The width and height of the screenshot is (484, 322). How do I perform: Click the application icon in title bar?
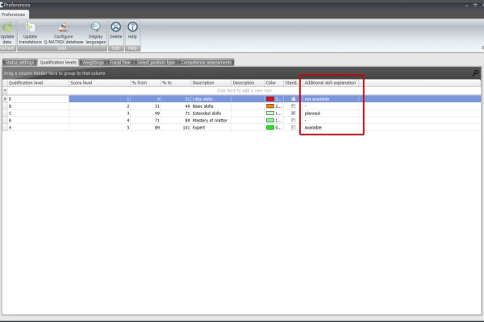pyautogui.click(x=2, y=4)
